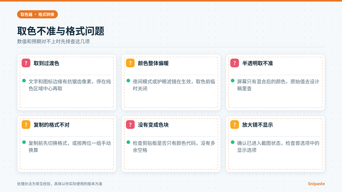Click the green bullet before 复制前先切换格式
This screenshot has height=192, width=342.
pyautogui.click(x=24, y=142)
